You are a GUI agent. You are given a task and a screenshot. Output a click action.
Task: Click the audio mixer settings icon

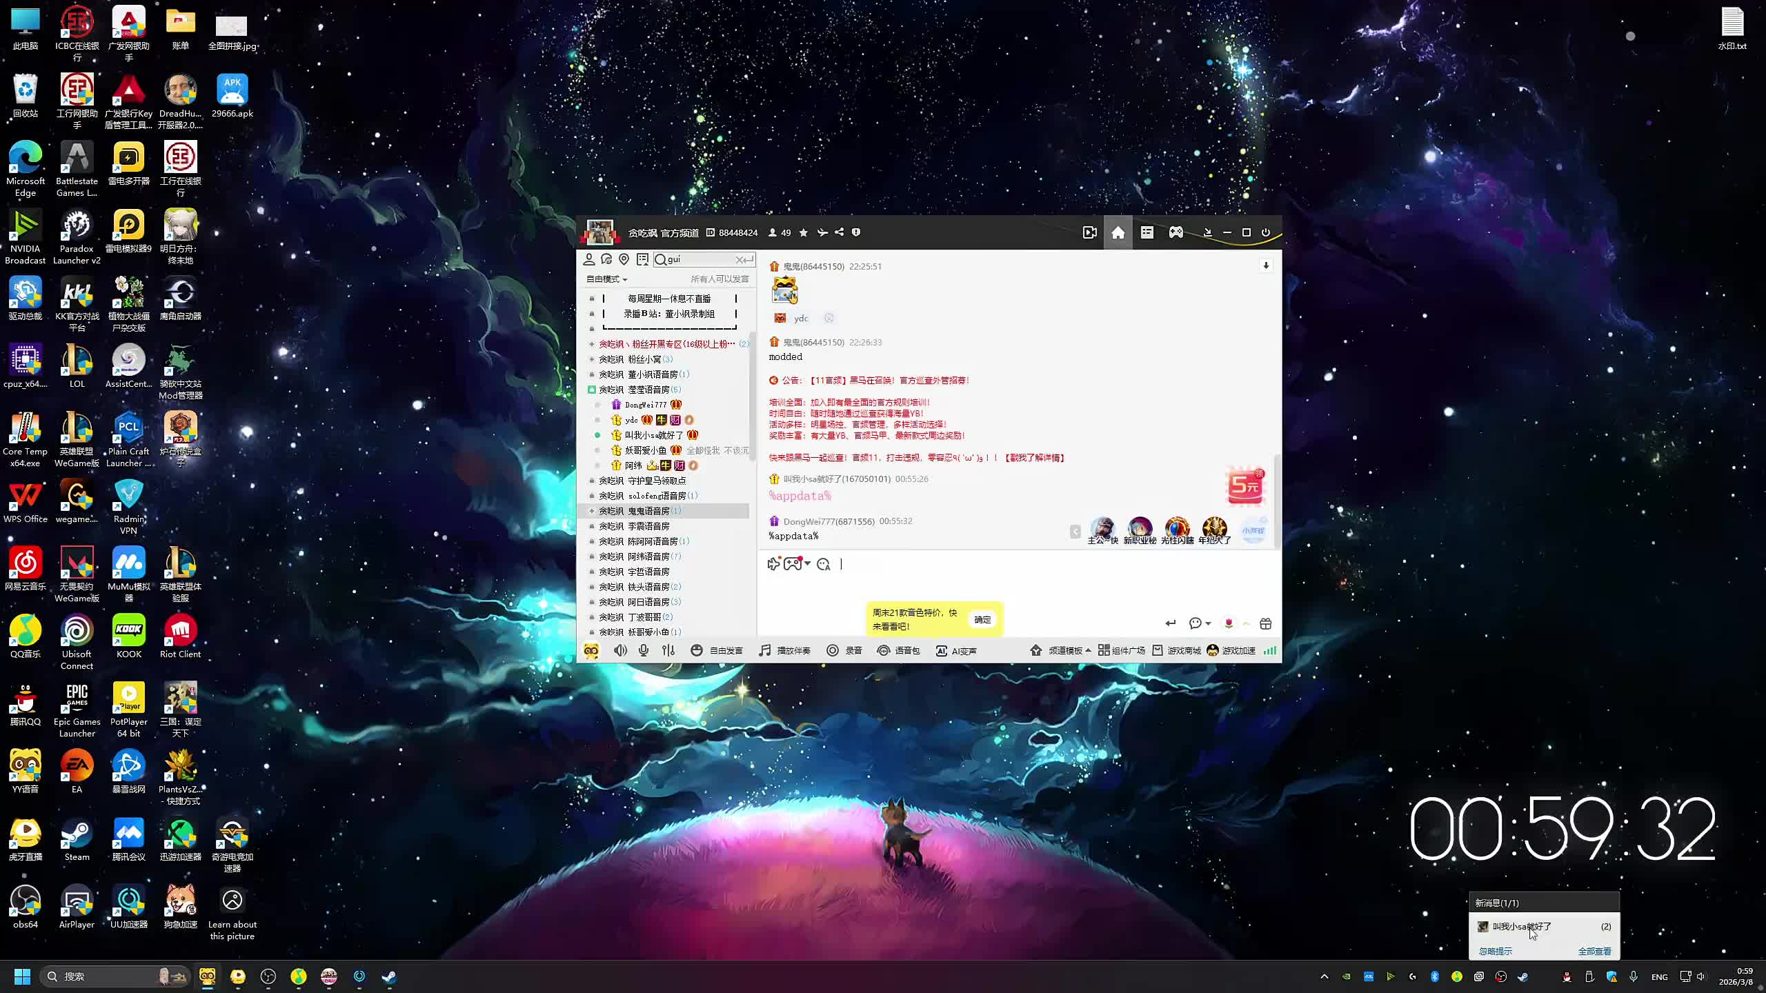click(668, 650)
